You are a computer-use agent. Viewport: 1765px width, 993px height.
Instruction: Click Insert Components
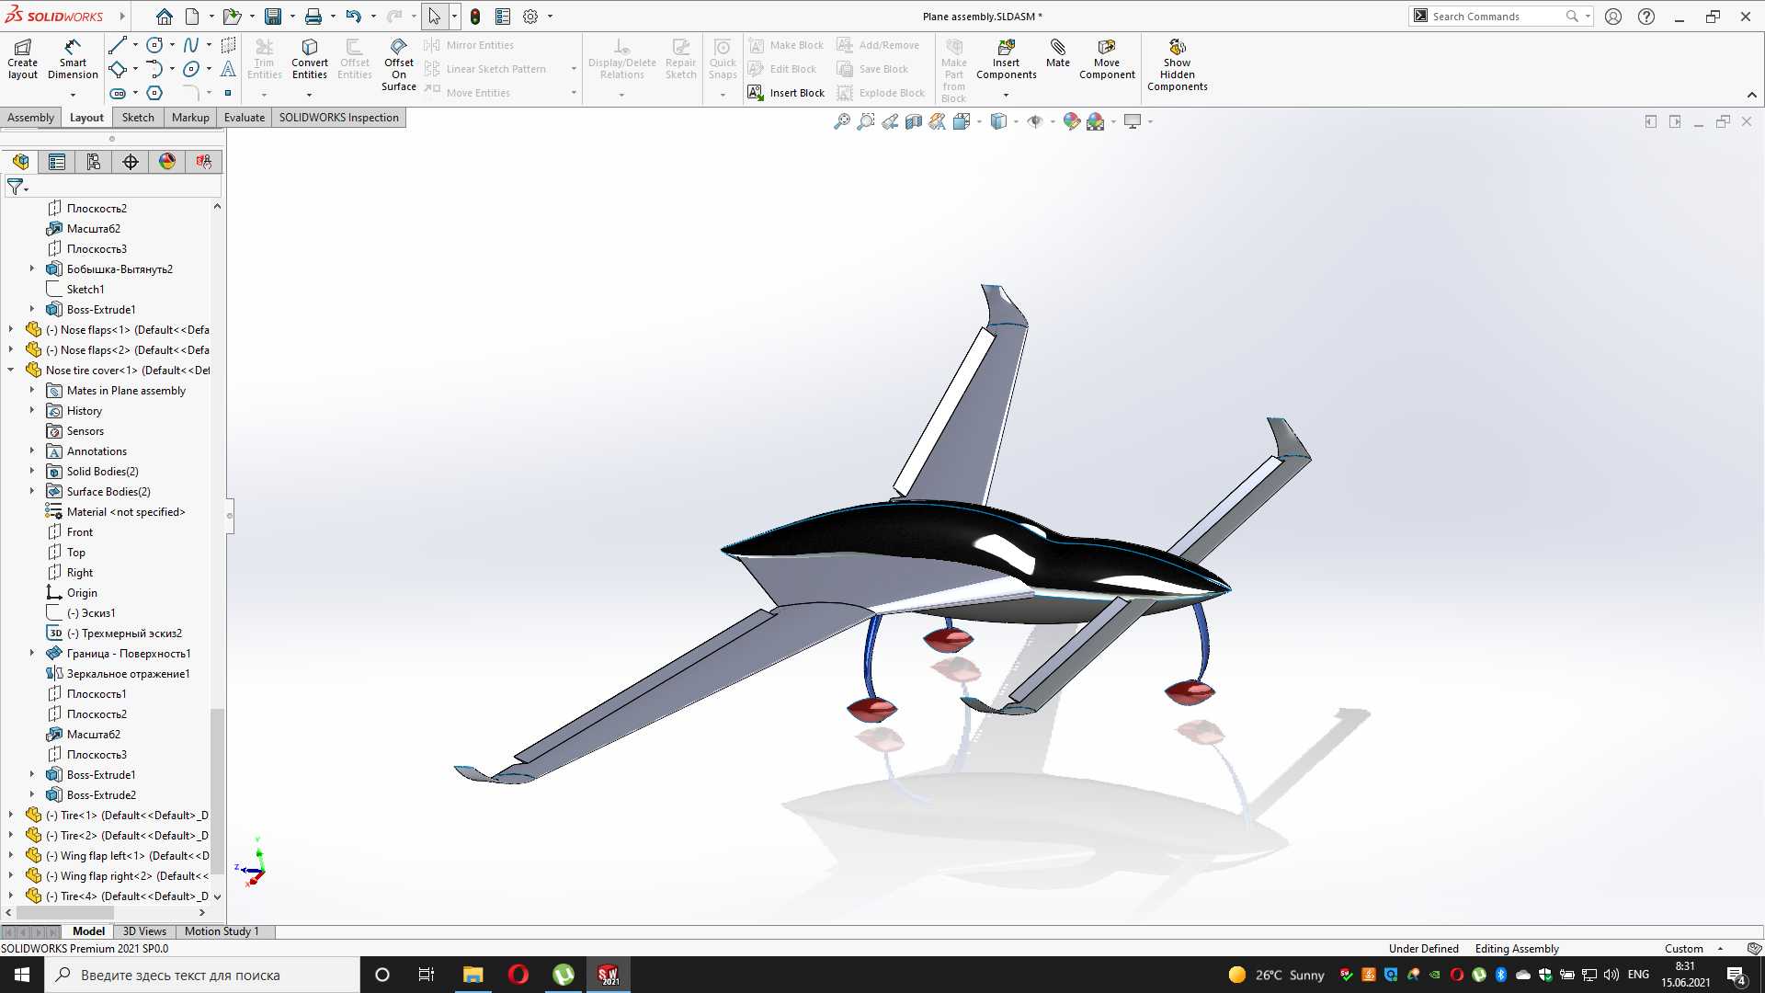(1007, 59)
